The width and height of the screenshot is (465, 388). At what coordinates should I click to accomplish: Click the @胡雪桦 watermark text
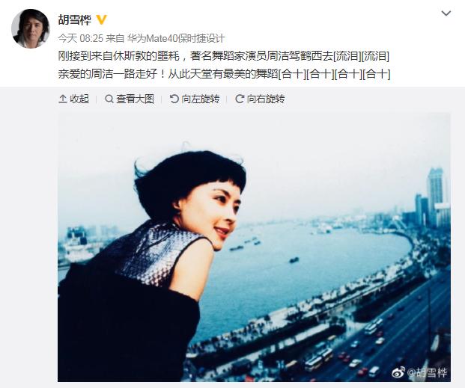pyautogui.click(x=427, y=372)
